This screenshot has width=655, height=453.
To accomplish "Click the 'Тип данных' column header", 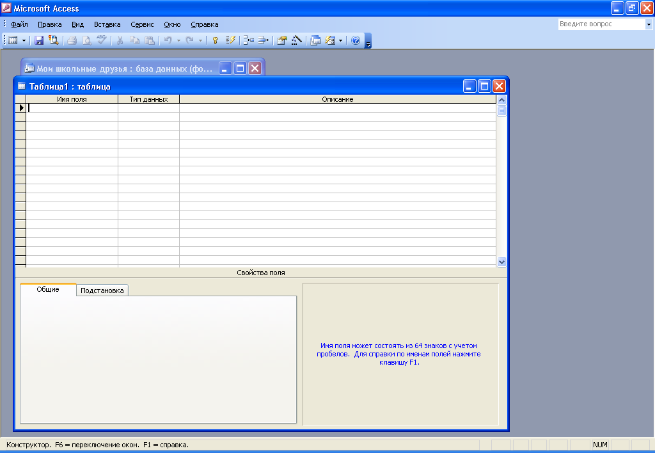I will pos(148,99).
